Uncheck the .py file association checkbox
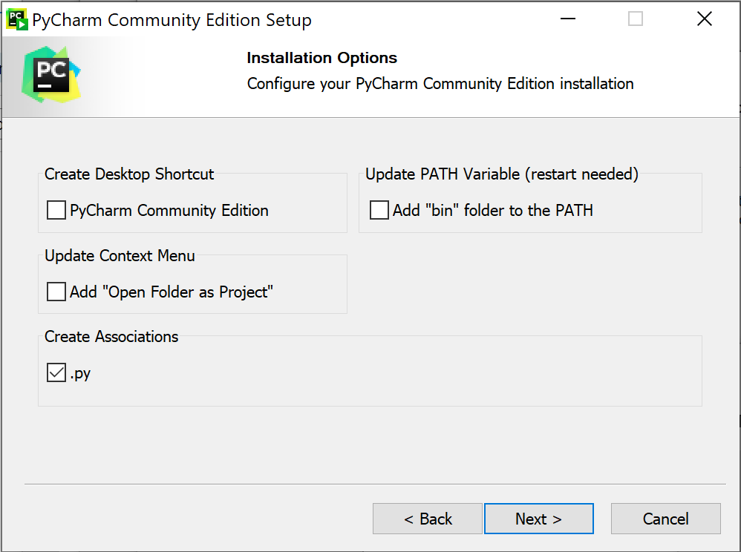Viewport: 741px width, 552px height. pyautogui.click(x=56, y=373)
